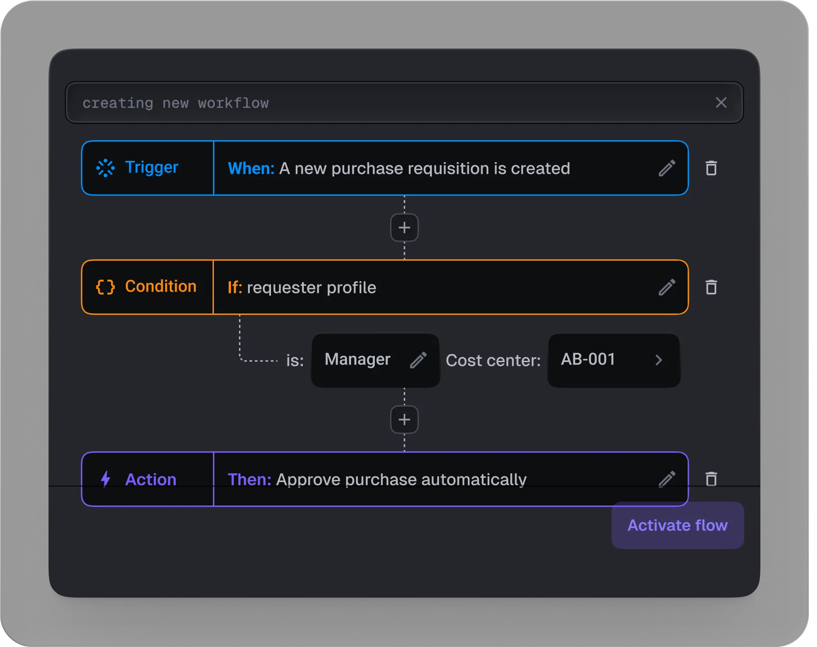Click the Activate flow button

click(677, 525)
